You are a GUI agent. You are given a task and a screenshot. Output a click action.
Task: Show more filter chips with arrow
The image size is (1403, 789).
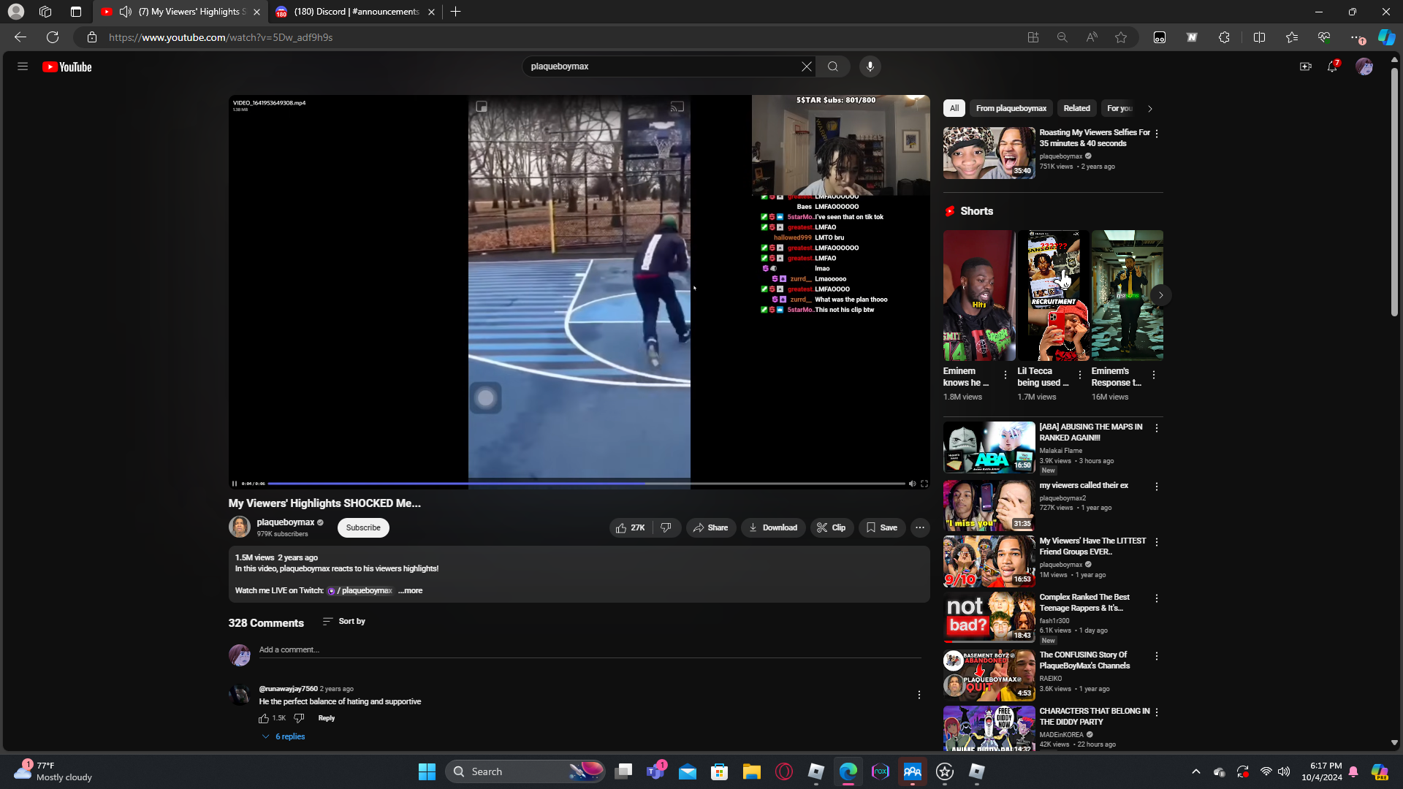pos(1150,109)
